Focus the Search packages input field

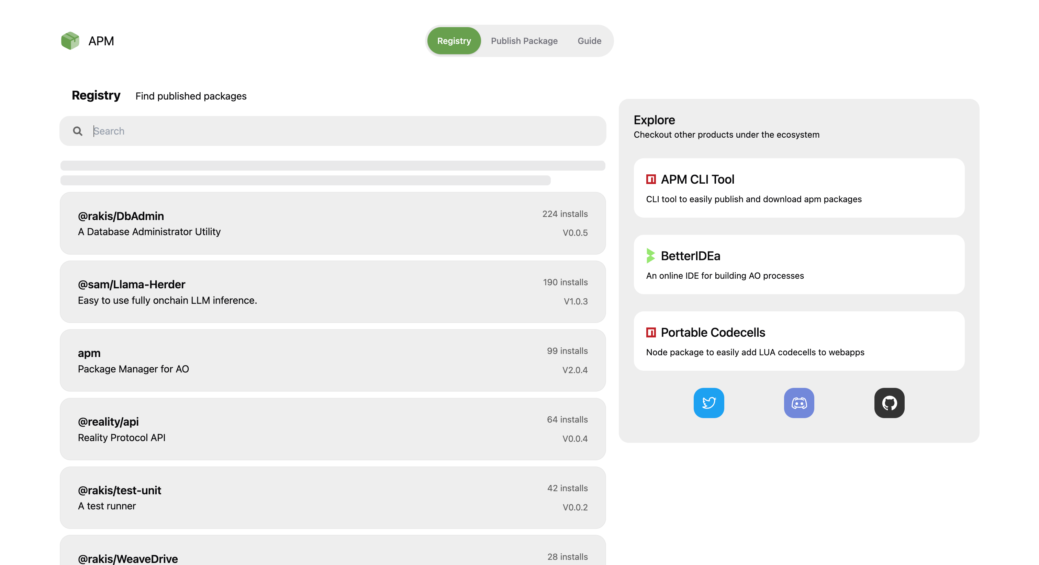tap(333, 131)
